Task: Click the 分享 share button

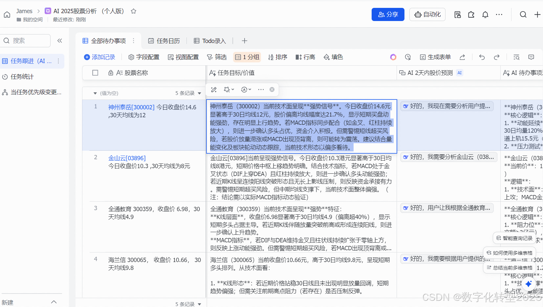Action: tap(388, 14)
